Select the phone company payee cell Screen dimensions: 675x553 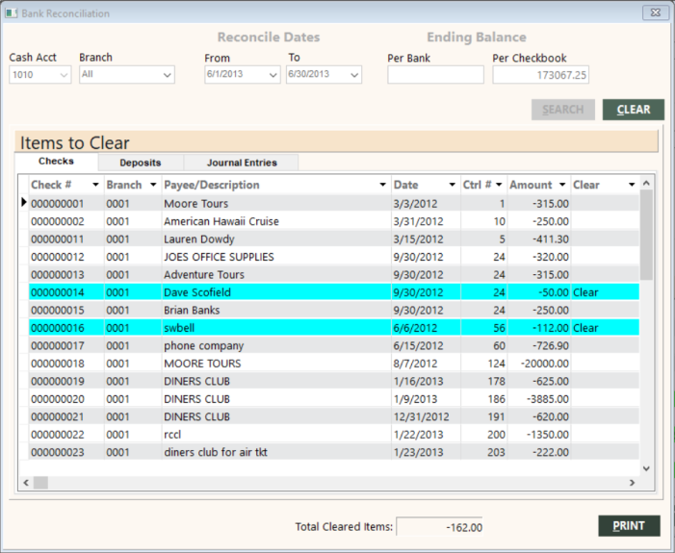coord(276,345)
